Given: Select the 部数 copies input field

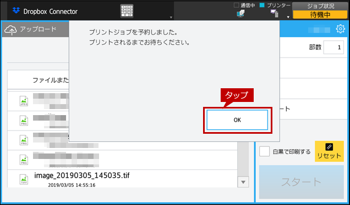Looking at the screenshot, I should (333, 47).
